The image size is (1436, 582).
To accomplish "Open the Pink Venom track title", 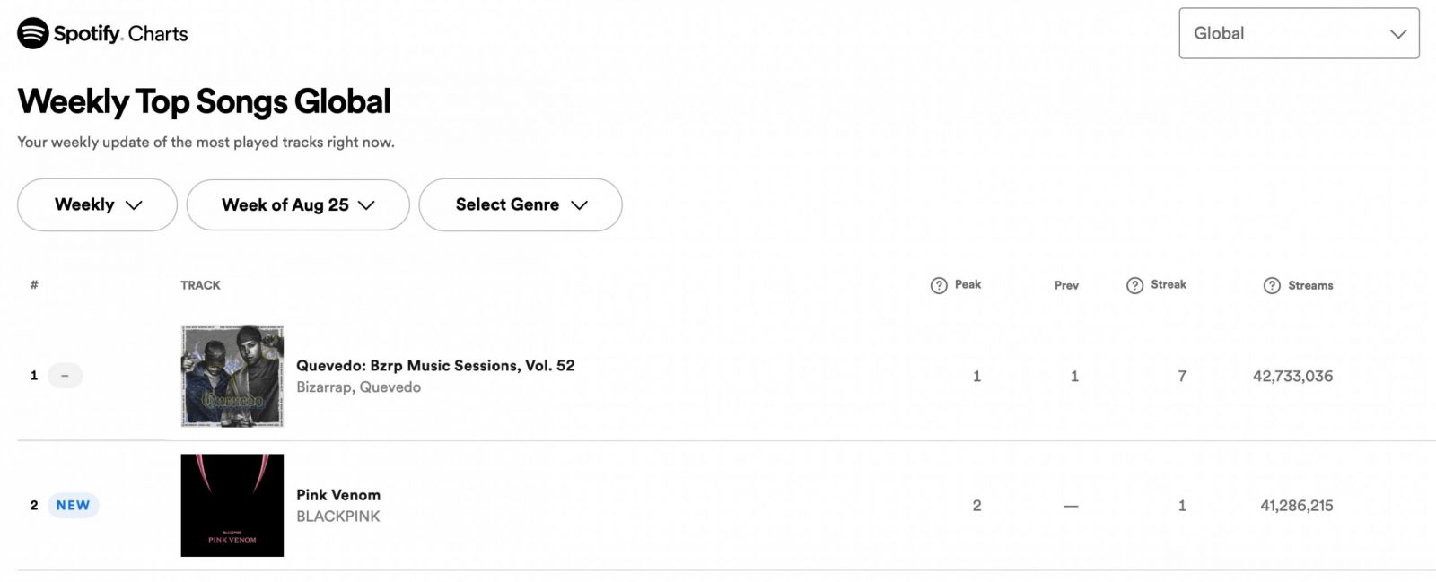I will (338, 495).
